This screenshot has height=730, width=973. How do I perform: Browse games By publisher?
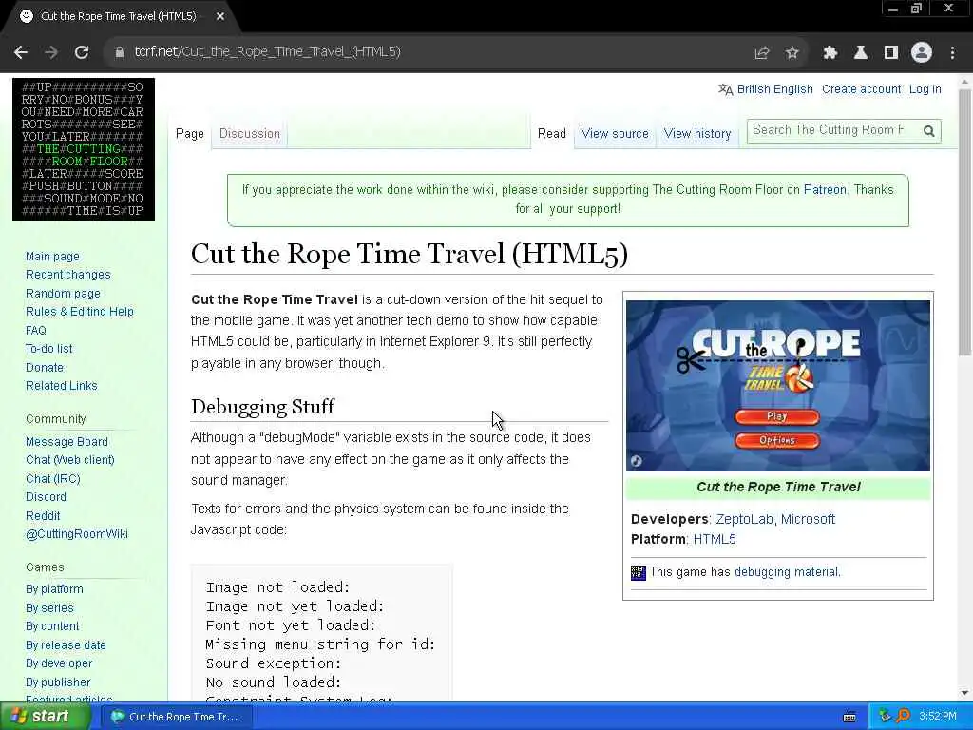(58, 682)
